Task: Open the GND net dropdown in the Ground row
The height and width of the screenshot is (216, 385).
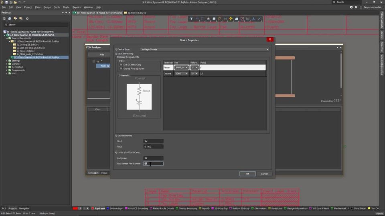Action: 181,74
